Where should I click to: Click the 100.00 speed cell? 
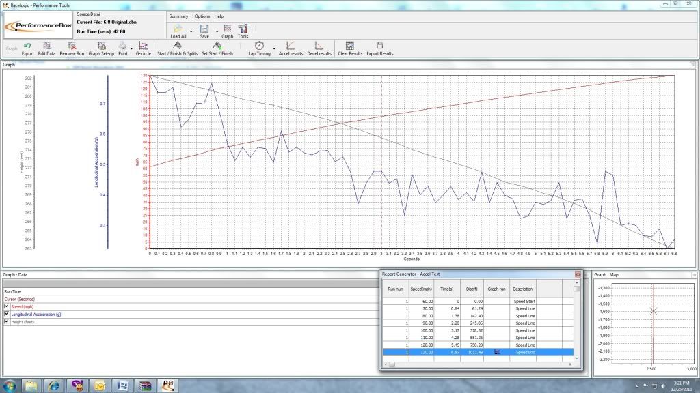tap(421, 330)
